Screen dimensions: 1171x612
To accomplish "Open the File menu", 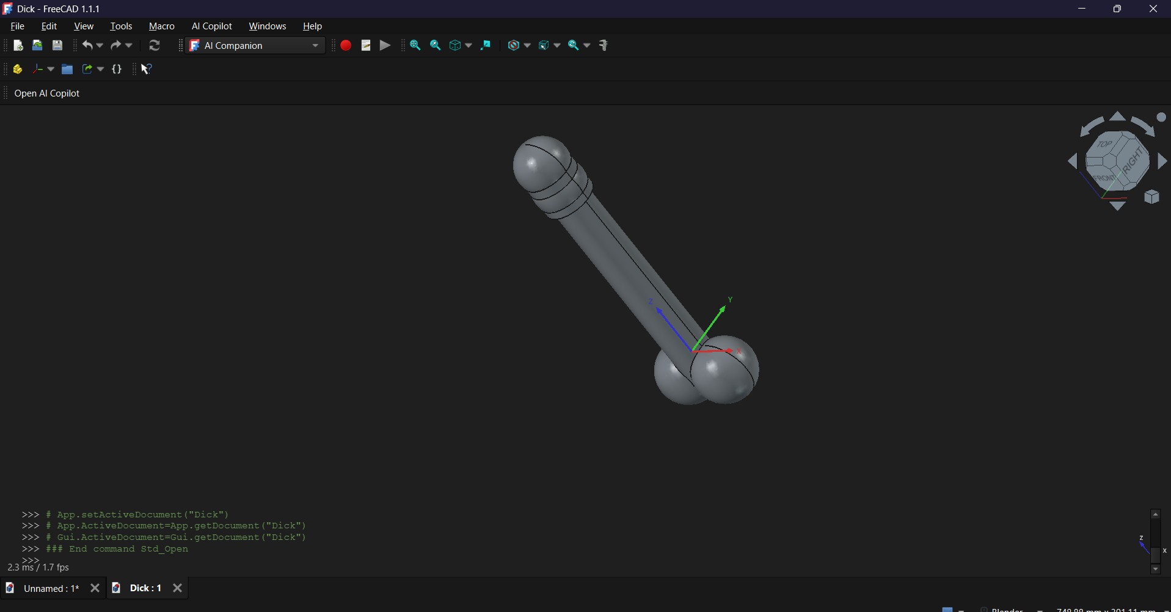I will coord(18,26).
